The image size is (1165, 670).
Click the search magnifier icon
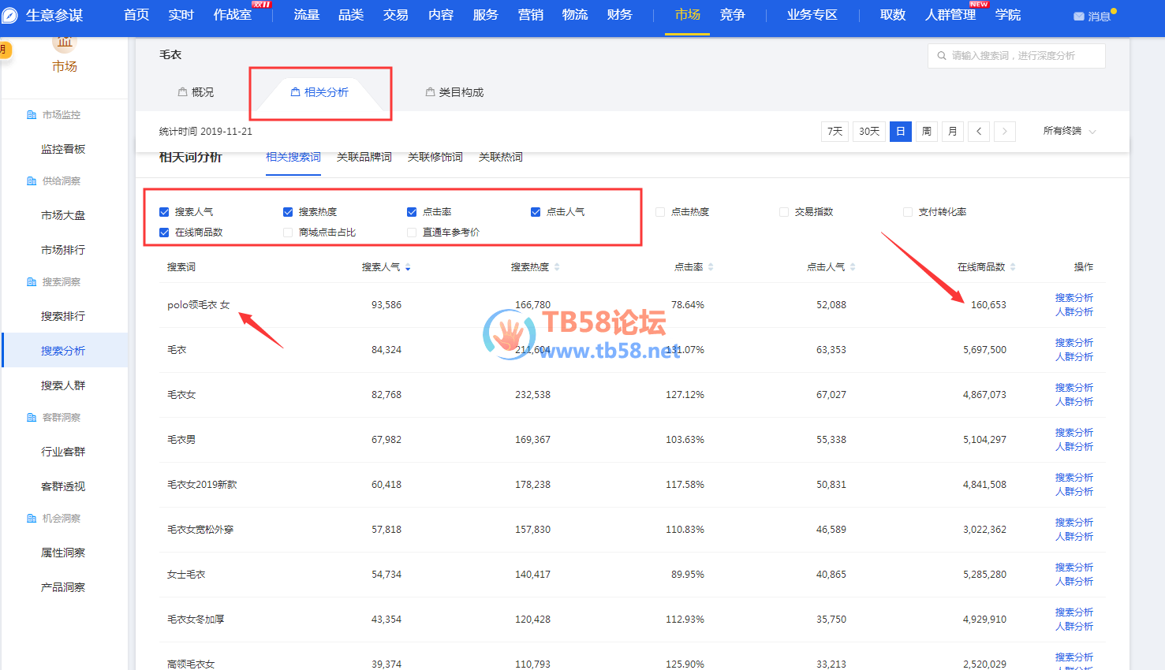941,56
